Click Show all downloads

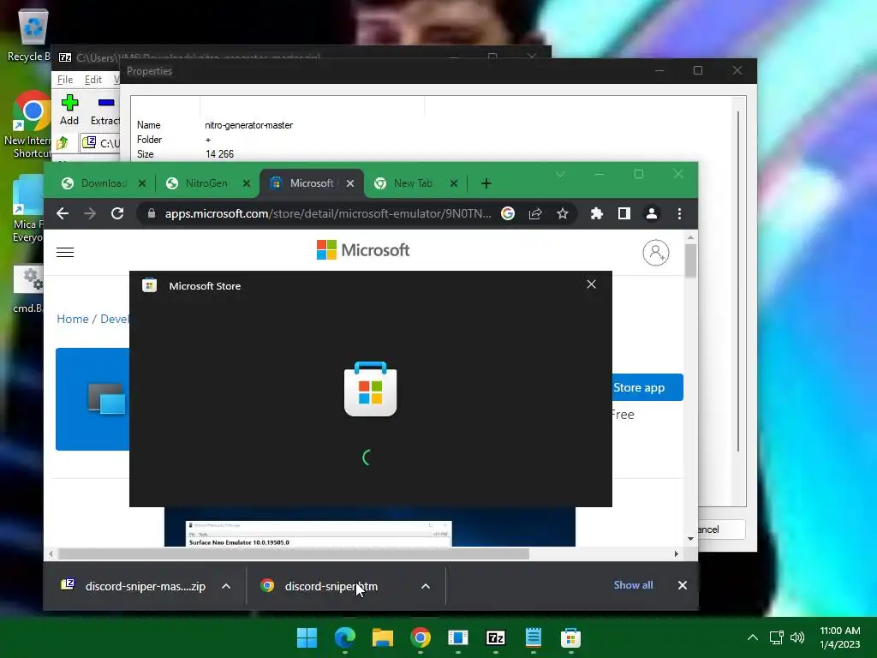click(633, 585)
